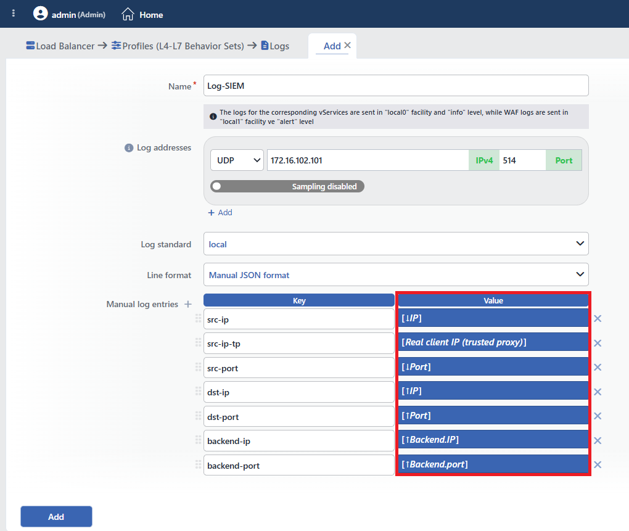
Task: Click the Log addresses info icon
Action: click(x=129, y=148)
